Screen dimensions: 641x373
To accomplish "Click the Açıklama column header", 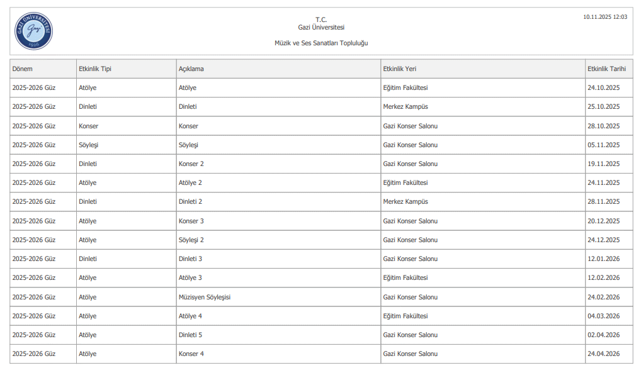I will (191, 69).
